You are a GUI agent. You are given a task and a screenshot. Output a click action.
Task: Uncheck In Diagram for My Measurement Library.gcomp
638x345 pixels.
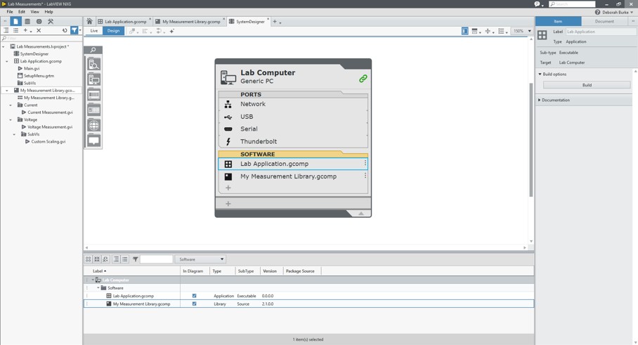[194, 304]
